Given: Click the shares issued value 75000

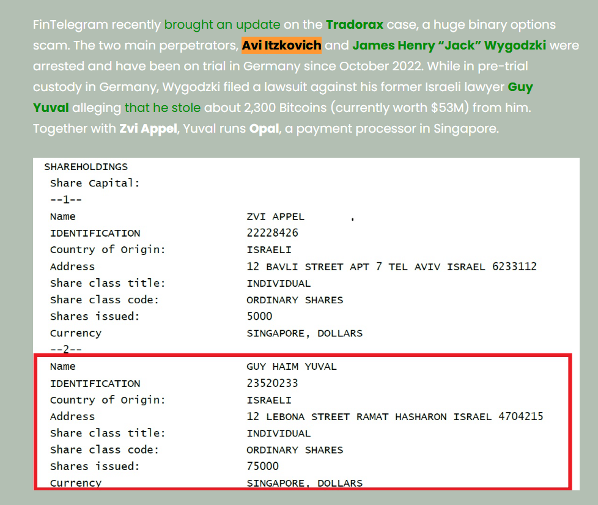Looking at the screenshot, I should pyautogui.click(x=262, y=466).
